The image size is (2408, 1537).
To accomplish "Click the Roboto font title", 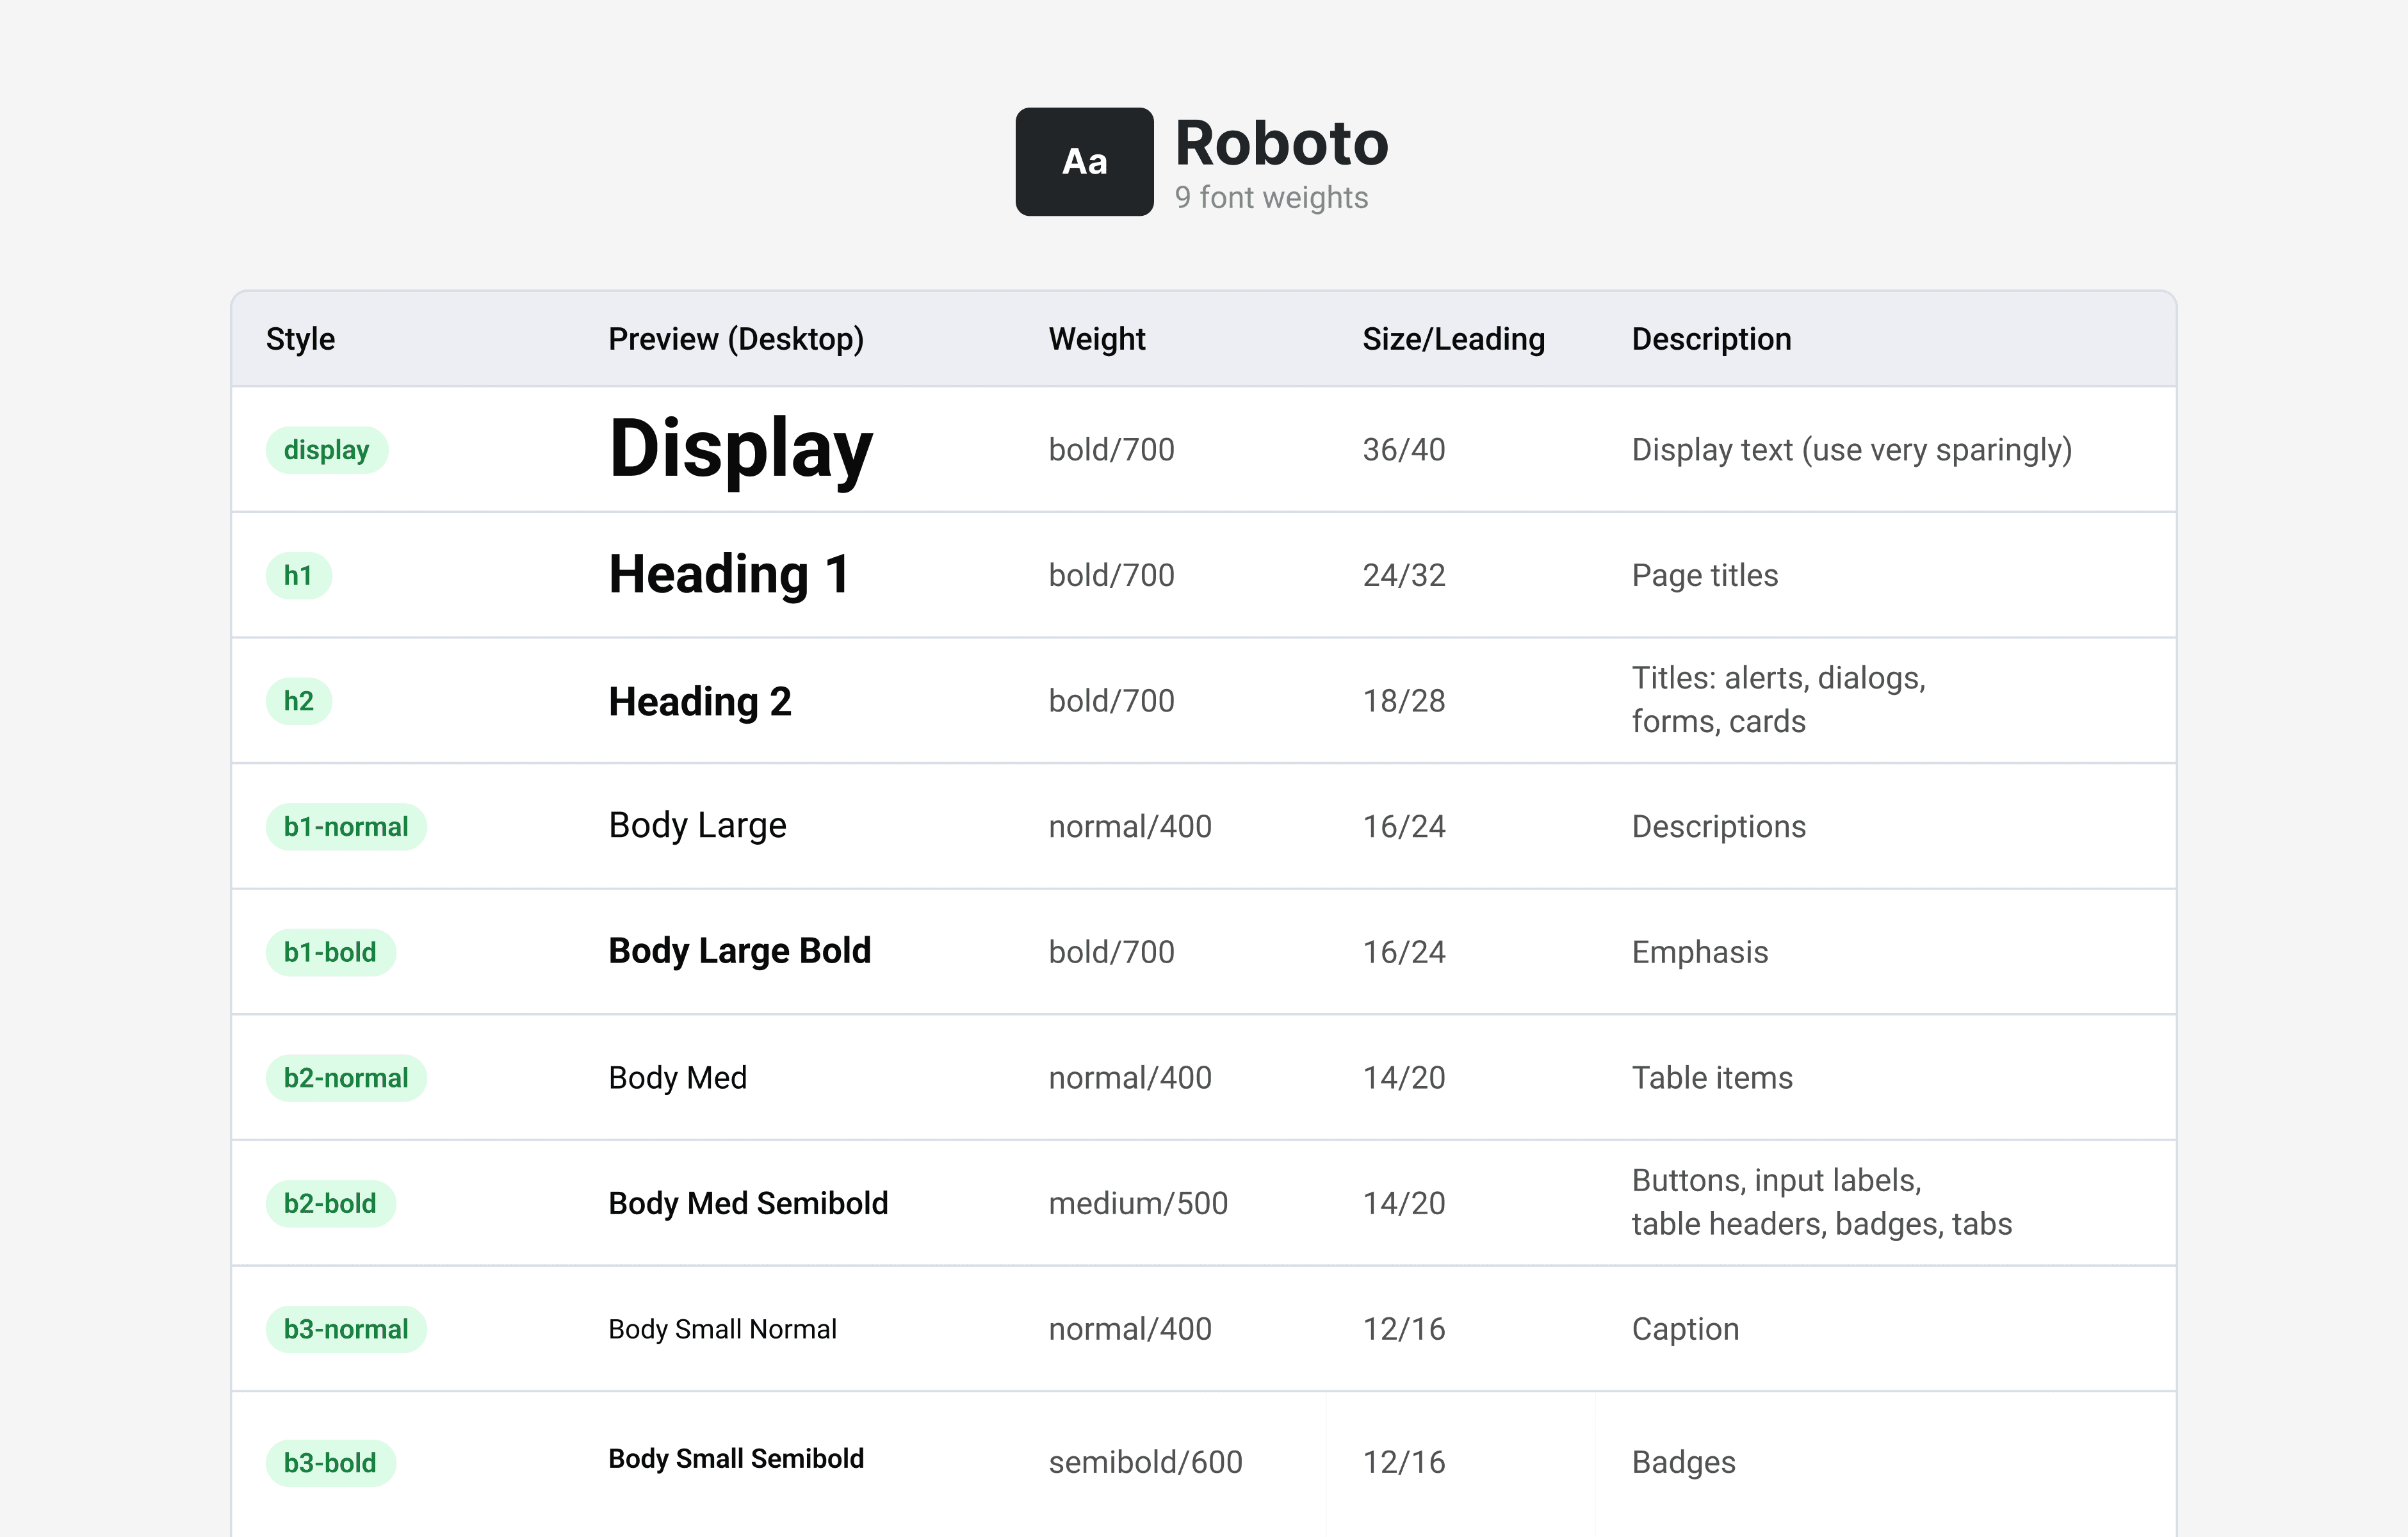I will point(1281,143).
